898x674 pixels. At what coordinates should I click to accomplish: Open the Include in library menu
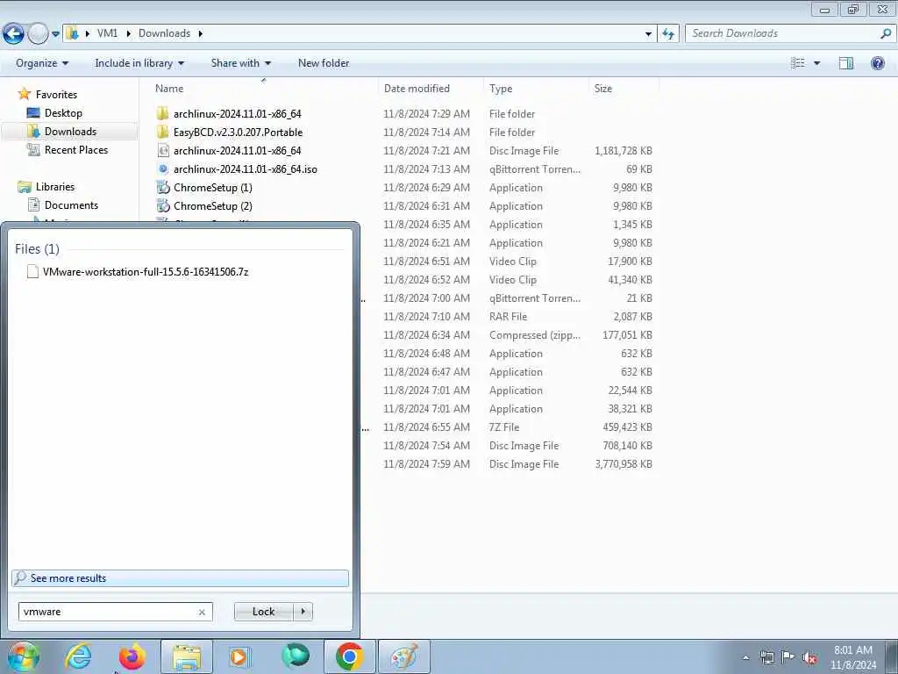coord(139,63)
